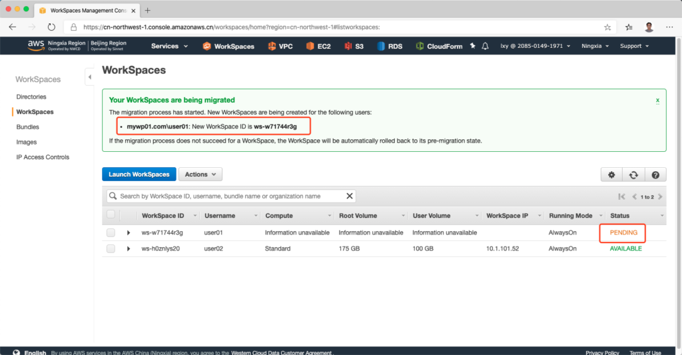Refresh the WorkSpaces list
The width and height of the screenshot is (682, 355).
[633, 175]
